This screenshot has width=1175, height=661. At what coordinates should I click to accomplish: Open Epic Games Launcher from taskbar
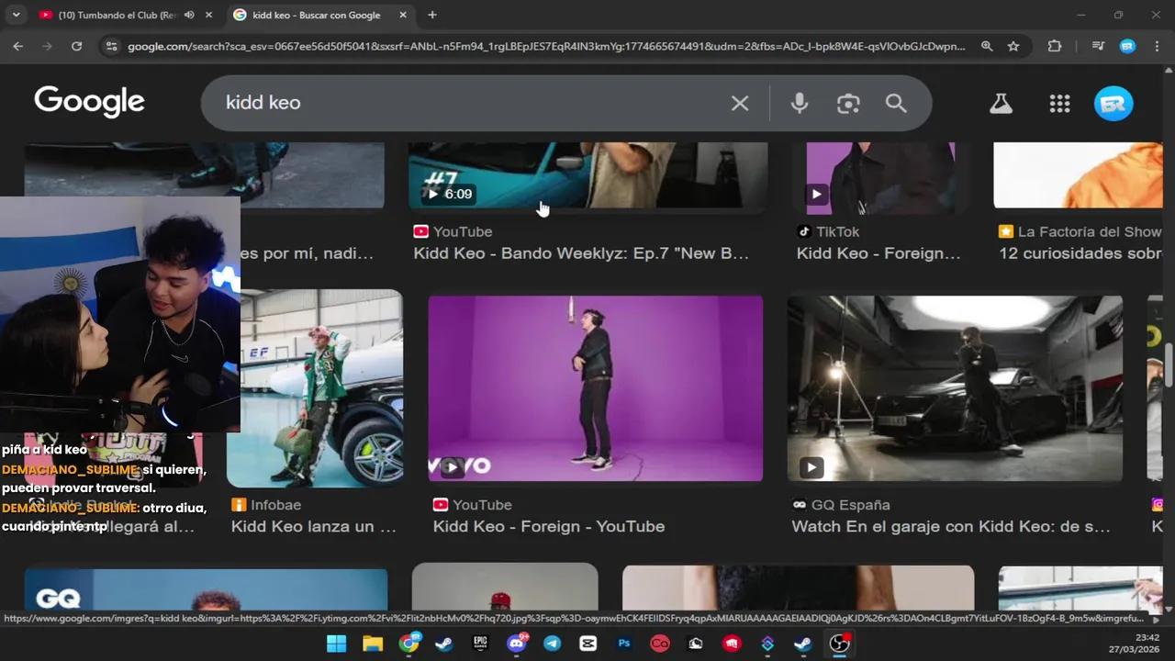coord(480,644)
